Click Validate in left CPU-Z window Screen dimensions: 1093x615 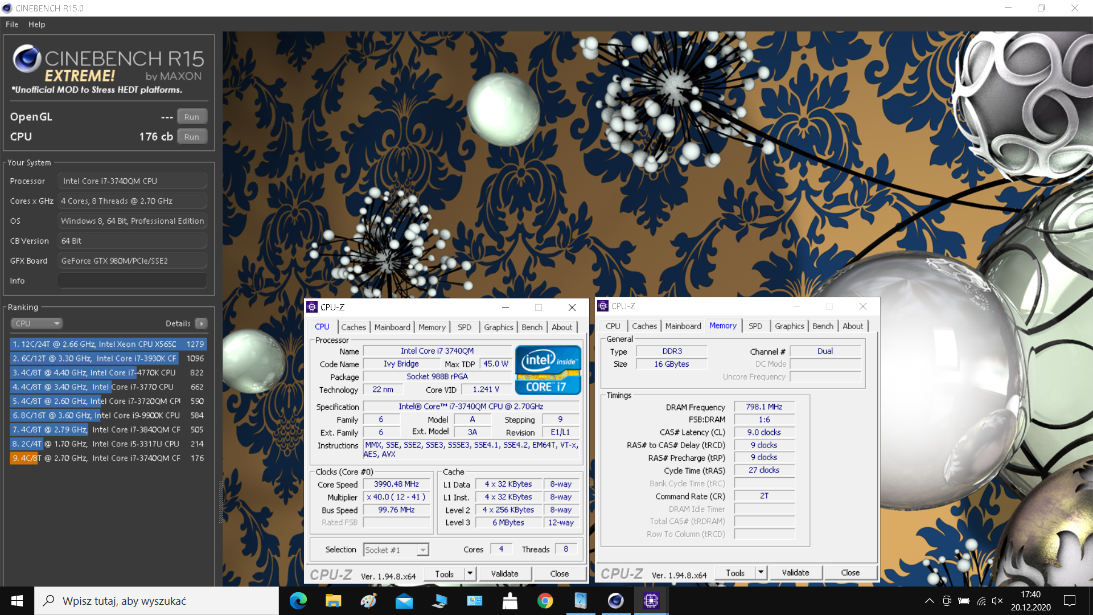coord(505,574)
